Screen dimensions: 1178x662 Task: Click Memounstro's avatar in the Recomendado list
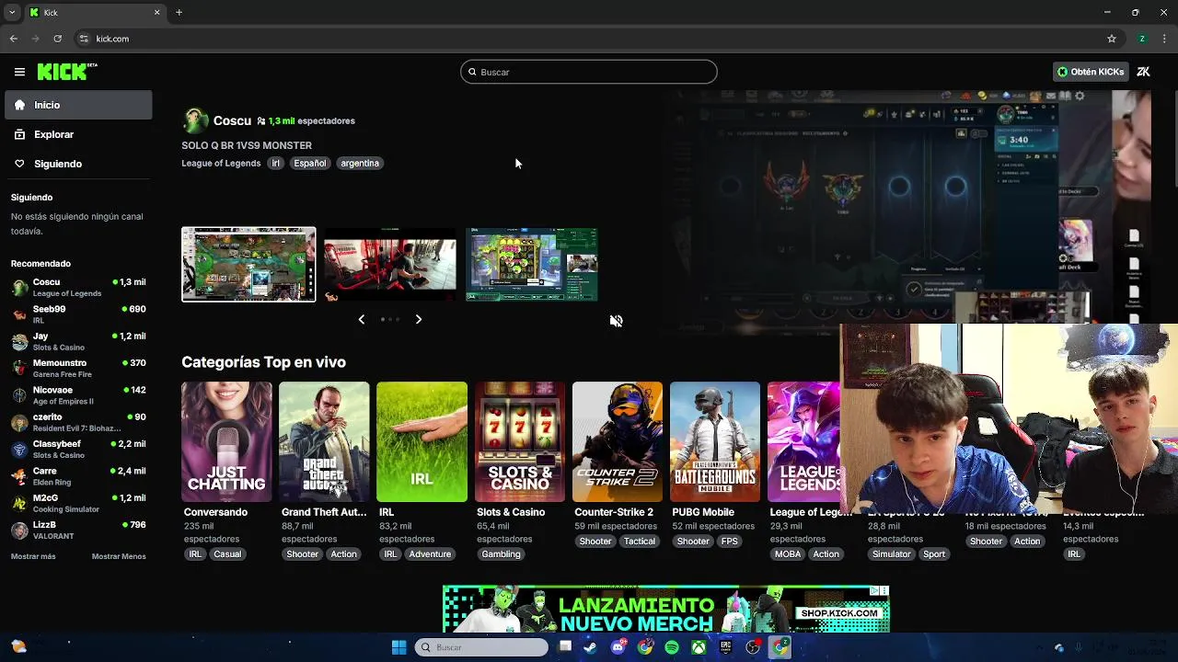pos(19,369)
